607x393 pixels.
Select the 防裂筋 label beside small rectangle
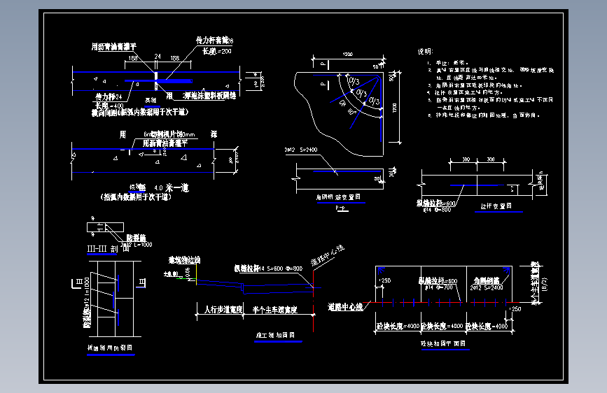(137, 238)
